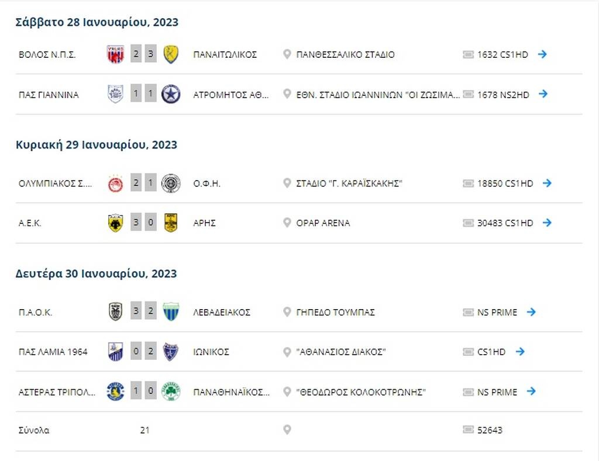Click the location pin beside OPAP ARENA

287,223
